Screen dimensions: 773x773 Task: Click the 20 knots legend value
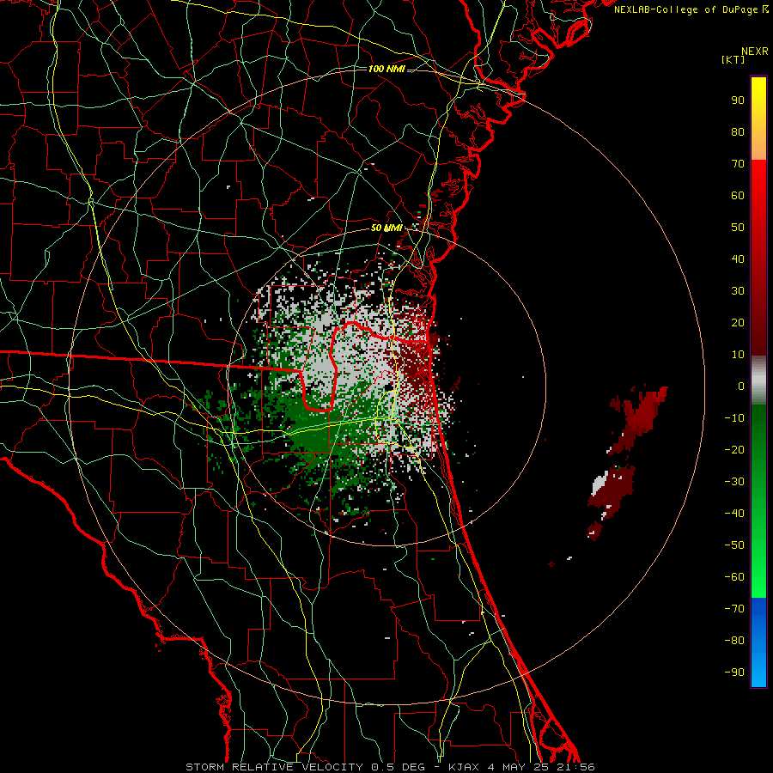point(738,323)
